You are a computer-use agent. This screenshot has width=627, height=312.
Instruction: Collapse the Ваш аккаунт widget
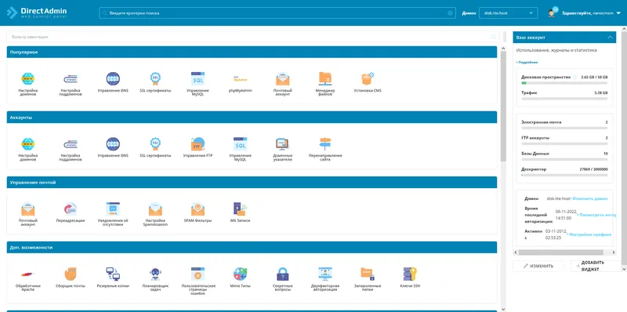(x=611, y=37)
